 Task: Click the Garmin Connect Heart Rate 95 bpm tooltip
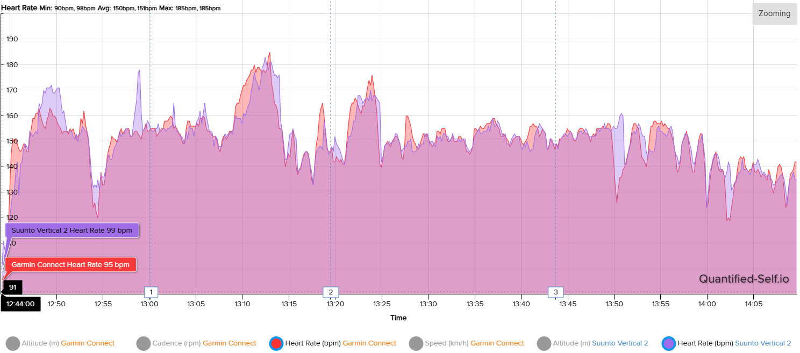[70, 265]
